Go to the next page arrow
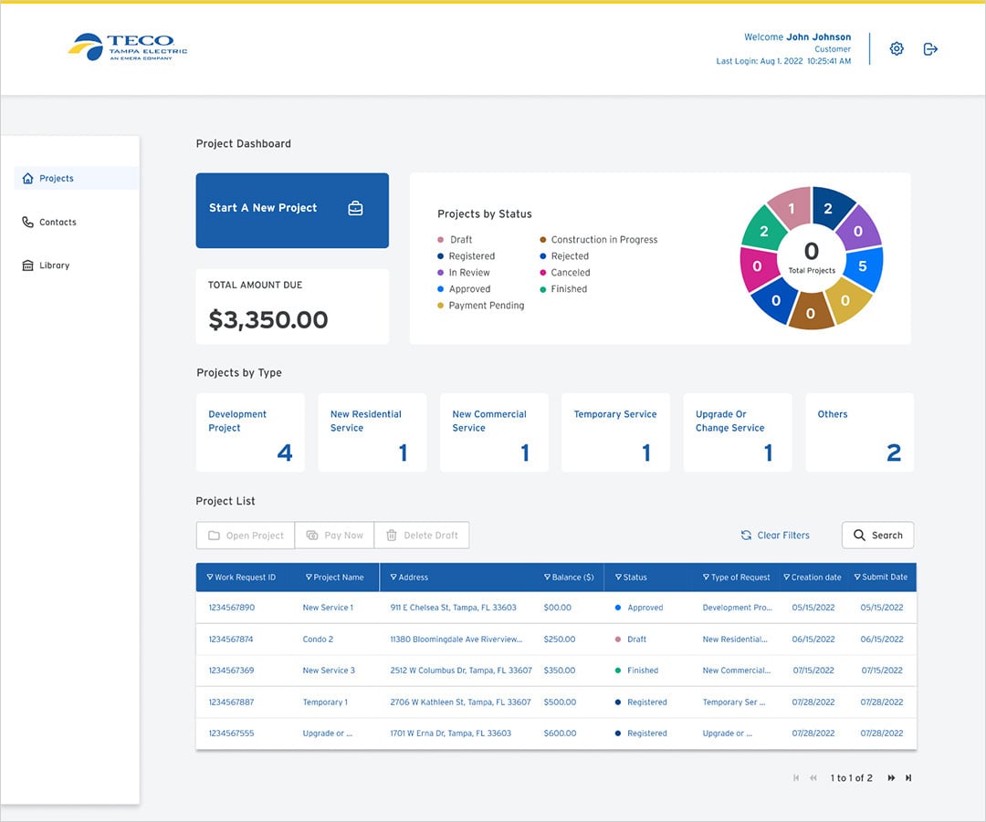 tap(891, 778)
